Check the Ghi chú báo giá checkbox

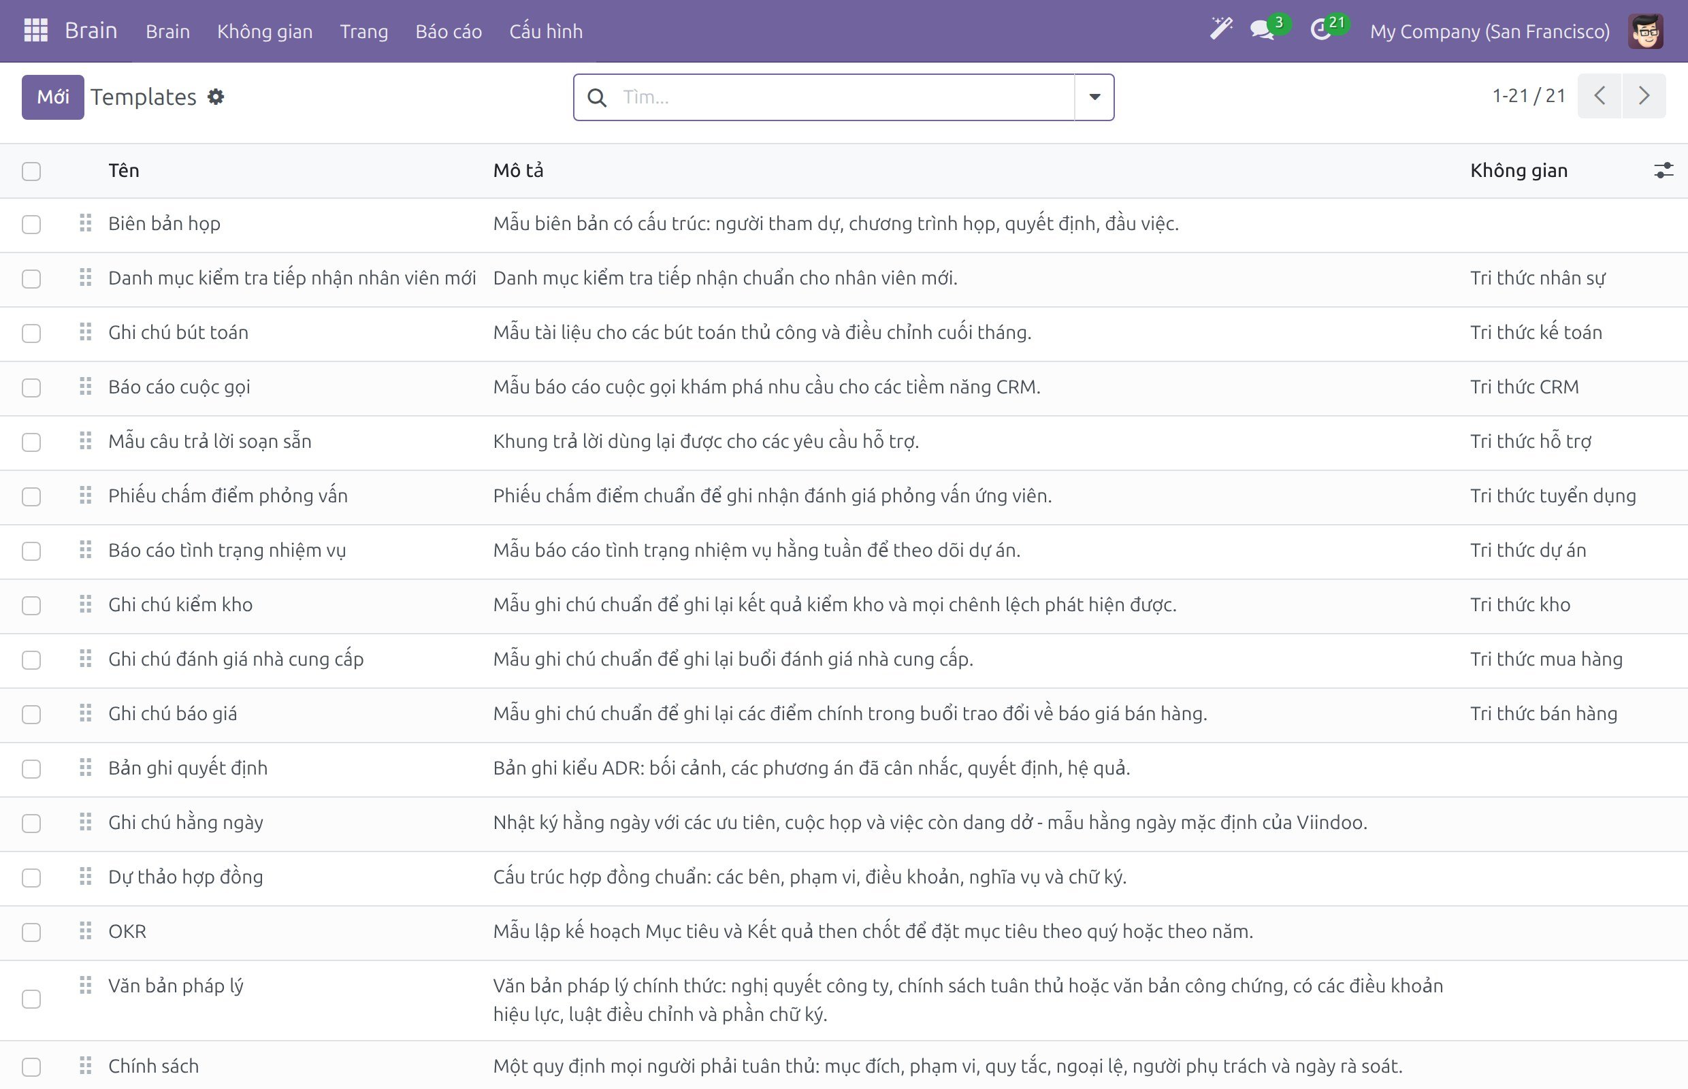(x=31, y=714)
